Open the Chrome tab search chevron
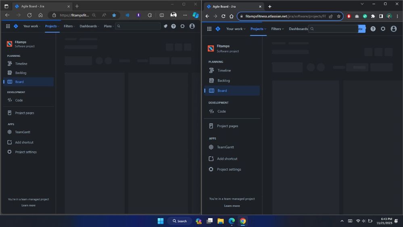The height and width of the screenshot is (227, 403). coord(362,4)
